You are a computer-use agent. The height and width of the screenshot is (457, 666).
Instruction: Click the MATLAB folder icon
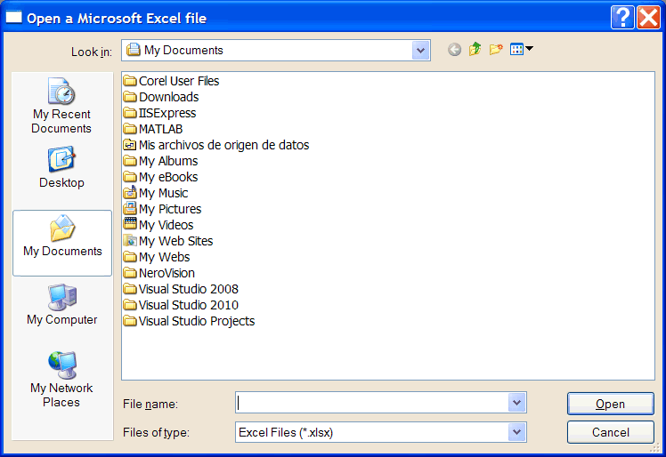tap(130, 129)
